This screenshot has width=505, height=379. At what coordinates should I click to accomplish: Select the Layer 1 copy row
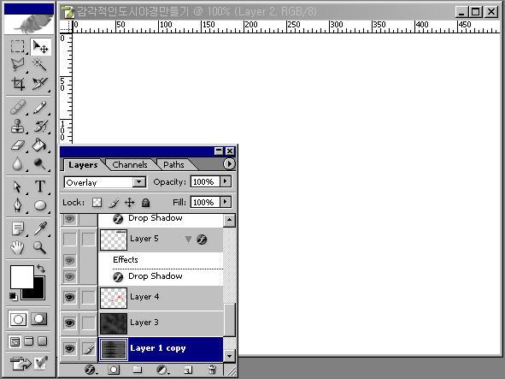point(161,349)
